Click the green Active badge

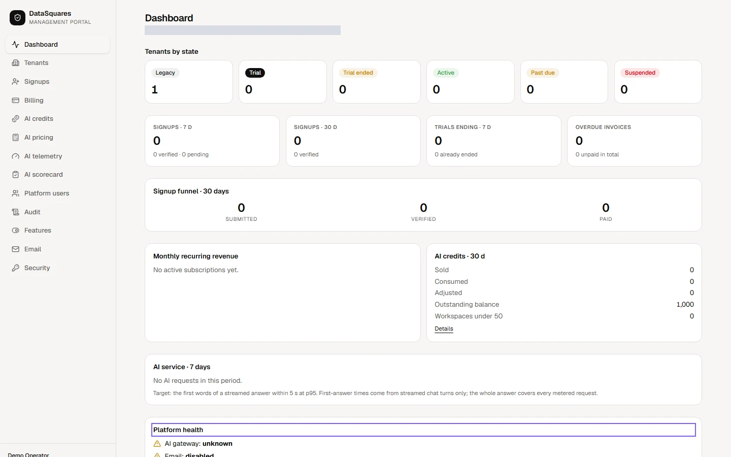446,73
